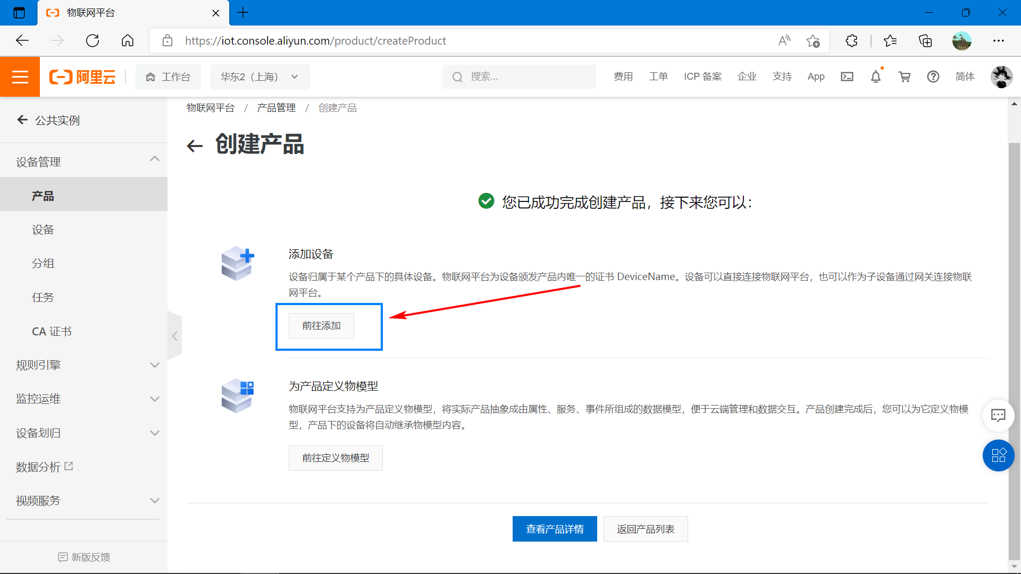Open App in the top navigation
This screenshot has width=1021, height=574.
816,77
